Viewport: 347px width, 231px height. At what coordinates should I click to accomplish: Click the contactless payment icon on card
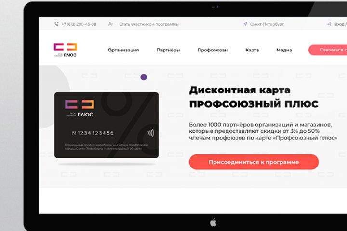(151, 133)
